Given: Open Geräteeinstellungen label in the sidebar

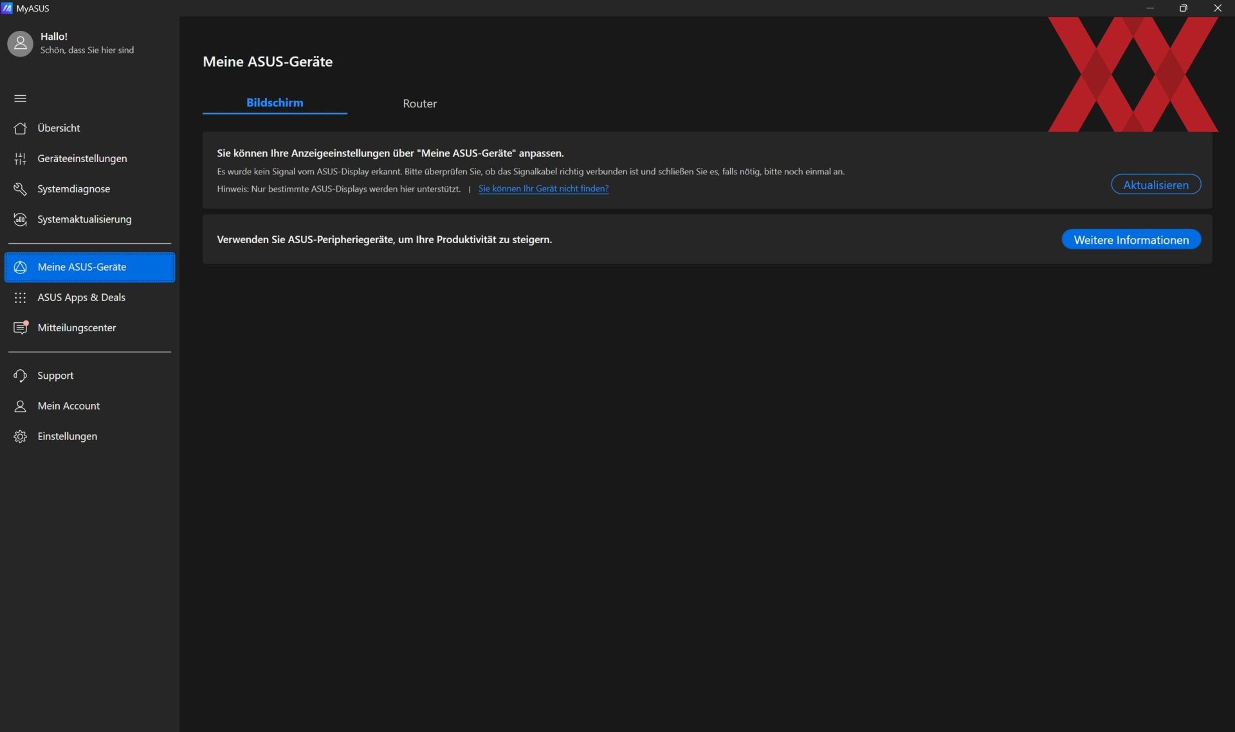Looking at the screenshot, I should tap(82, 158).
